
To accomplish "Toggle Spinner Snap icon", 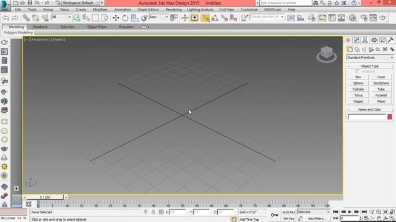I will 234,18.
